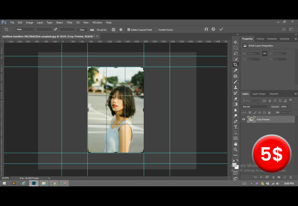The width and height of the screenshot is (298, 206).
Task: Open the Ratio crop preset dropdown
Action: [25, 29]
